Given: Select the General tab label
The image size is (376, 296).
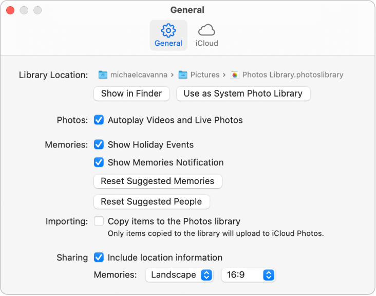Looking at the screenshot, I should click(168, 43).
